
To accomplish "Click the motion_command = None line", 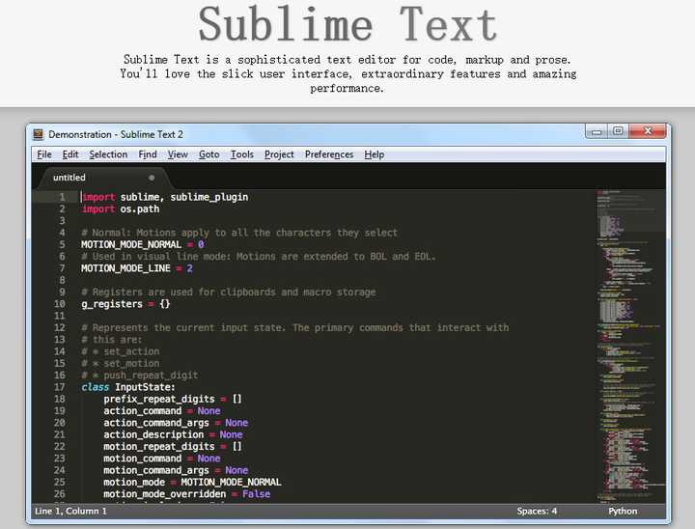I will pyautogui.click(x=162, y=459).
